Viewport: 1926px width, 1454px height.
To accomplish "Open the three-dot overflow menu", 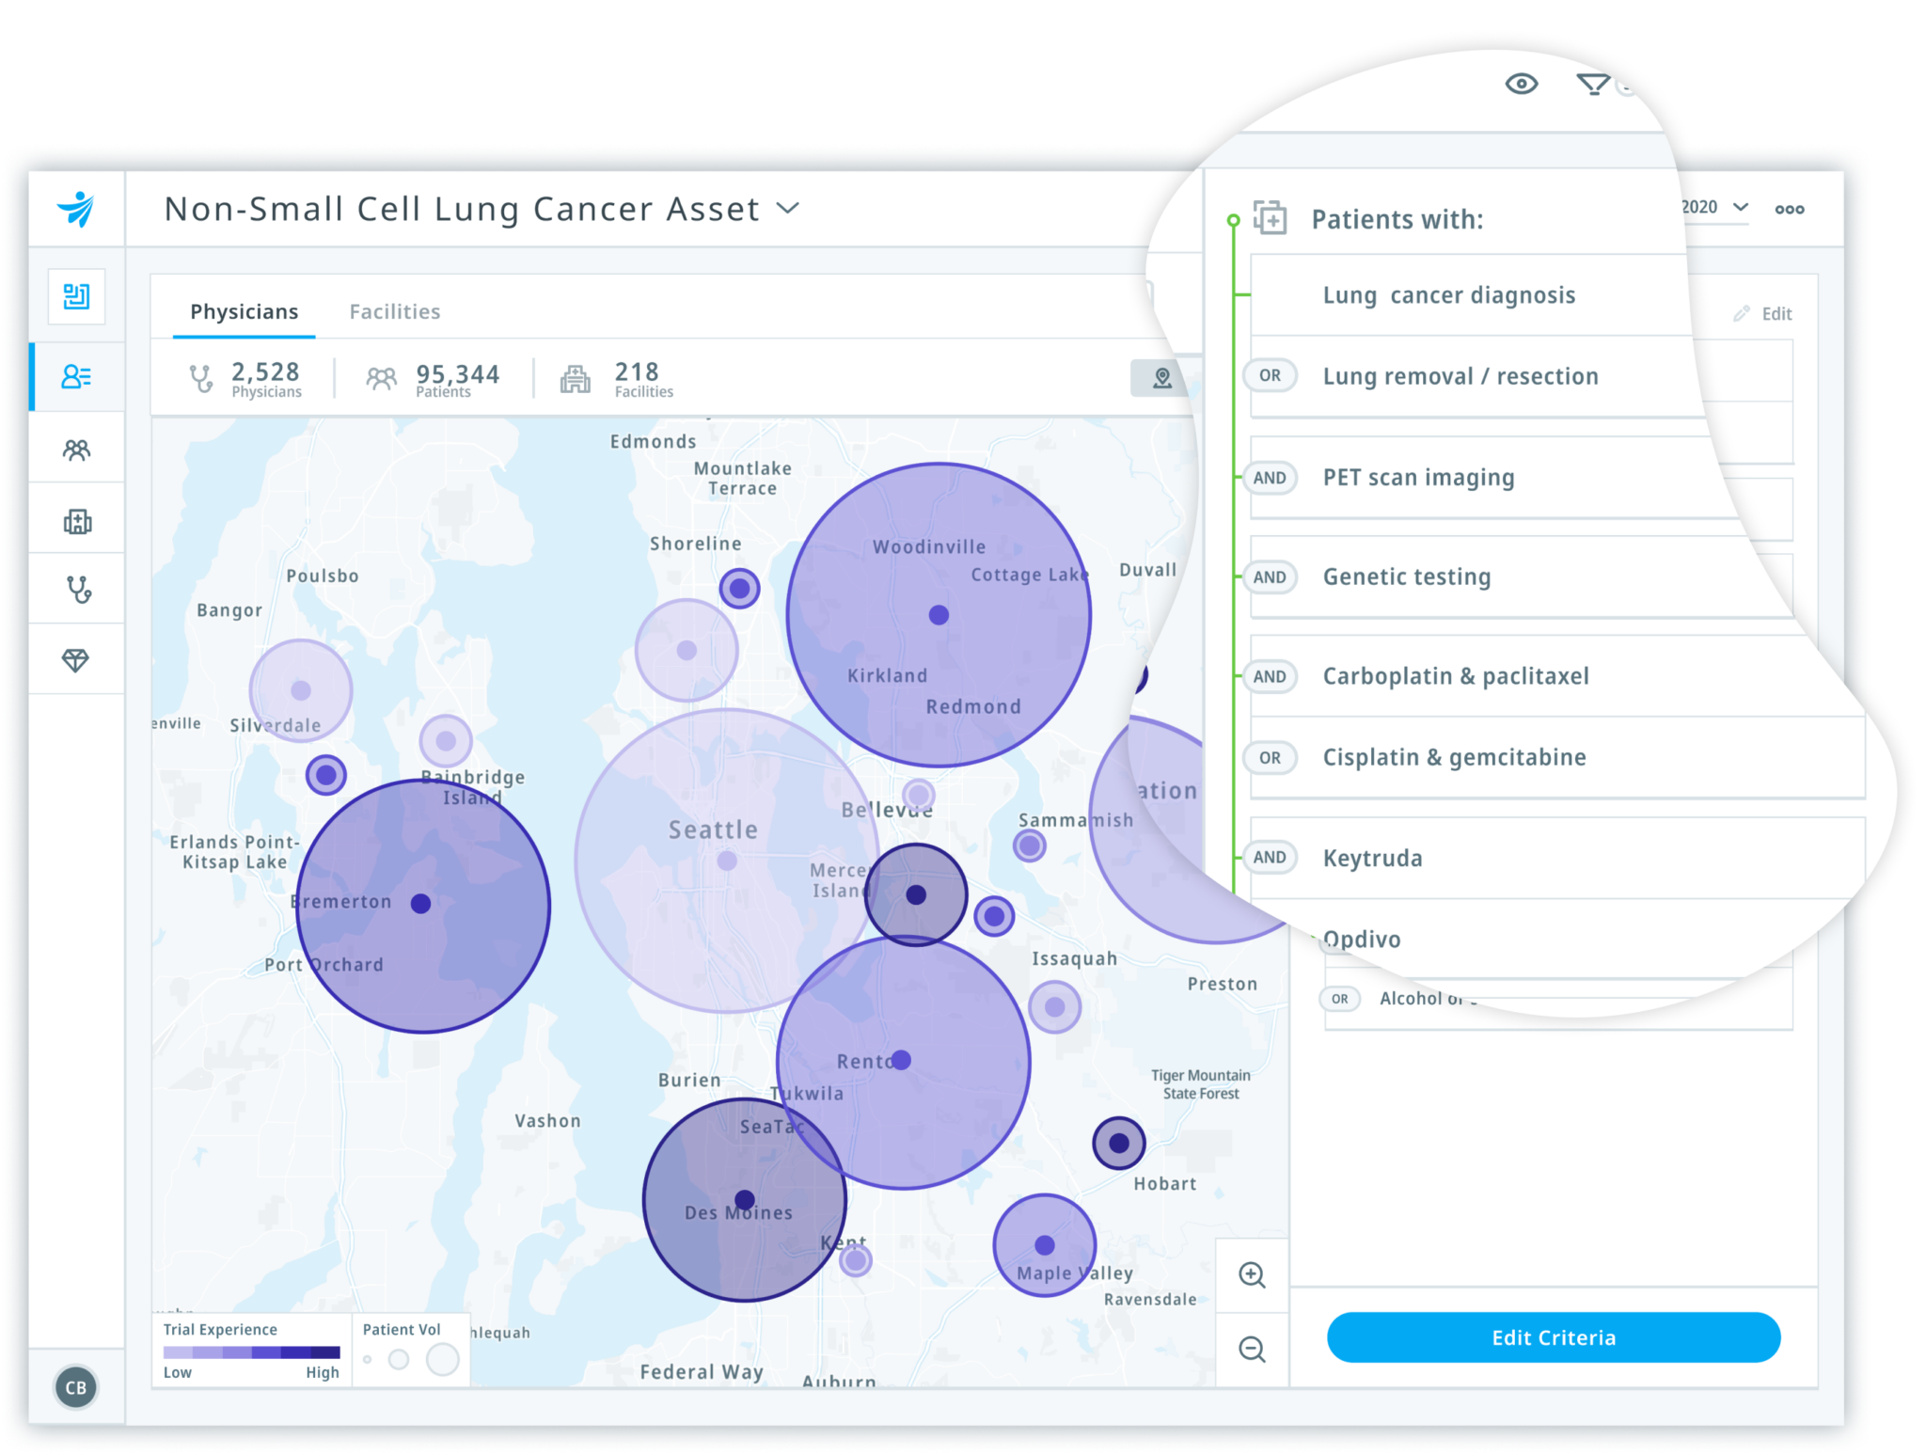I will [1790, 209].
